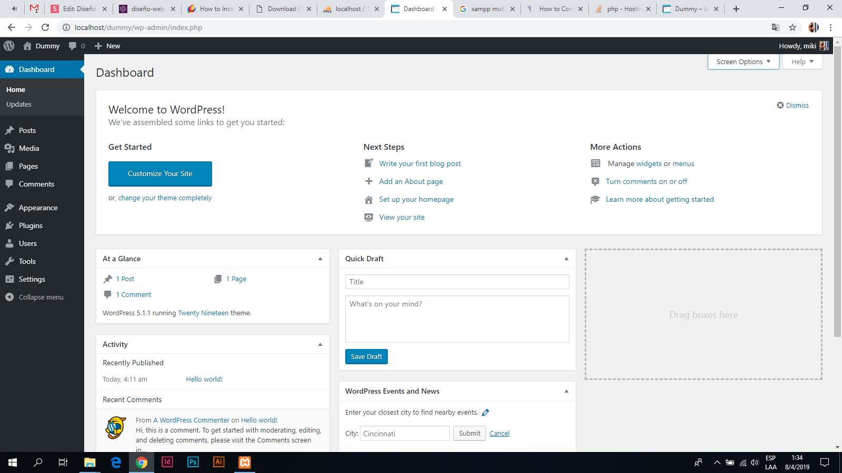Image resolution: width=842 pixels, height=473 pixels.
Task: Open the Appearance paintbrush menu
Action: [x=9, y=208]
